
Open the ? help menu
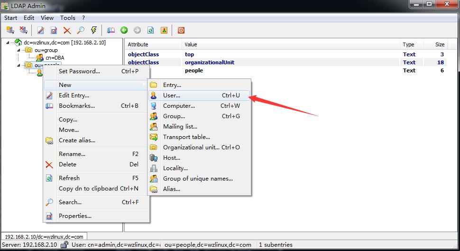[x=83, y=18]
